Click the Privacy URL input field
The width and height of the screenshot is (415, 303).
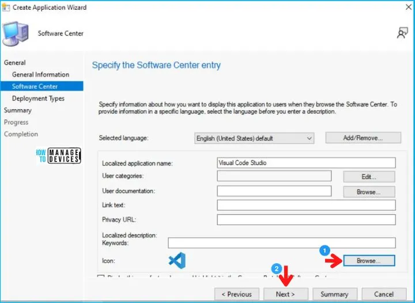pos(306,219)
